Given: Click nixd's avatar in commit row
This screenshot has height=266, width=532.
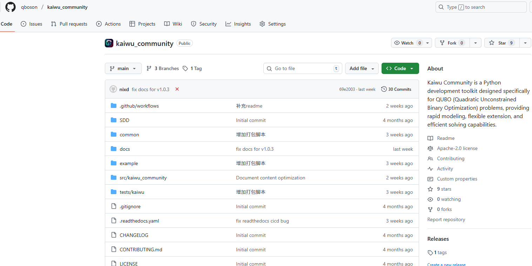Looking at the screenshot, I should [113, 89].
